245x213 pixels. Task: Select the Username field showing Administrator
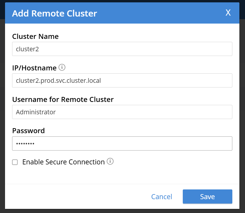click(x=122, y=112)
